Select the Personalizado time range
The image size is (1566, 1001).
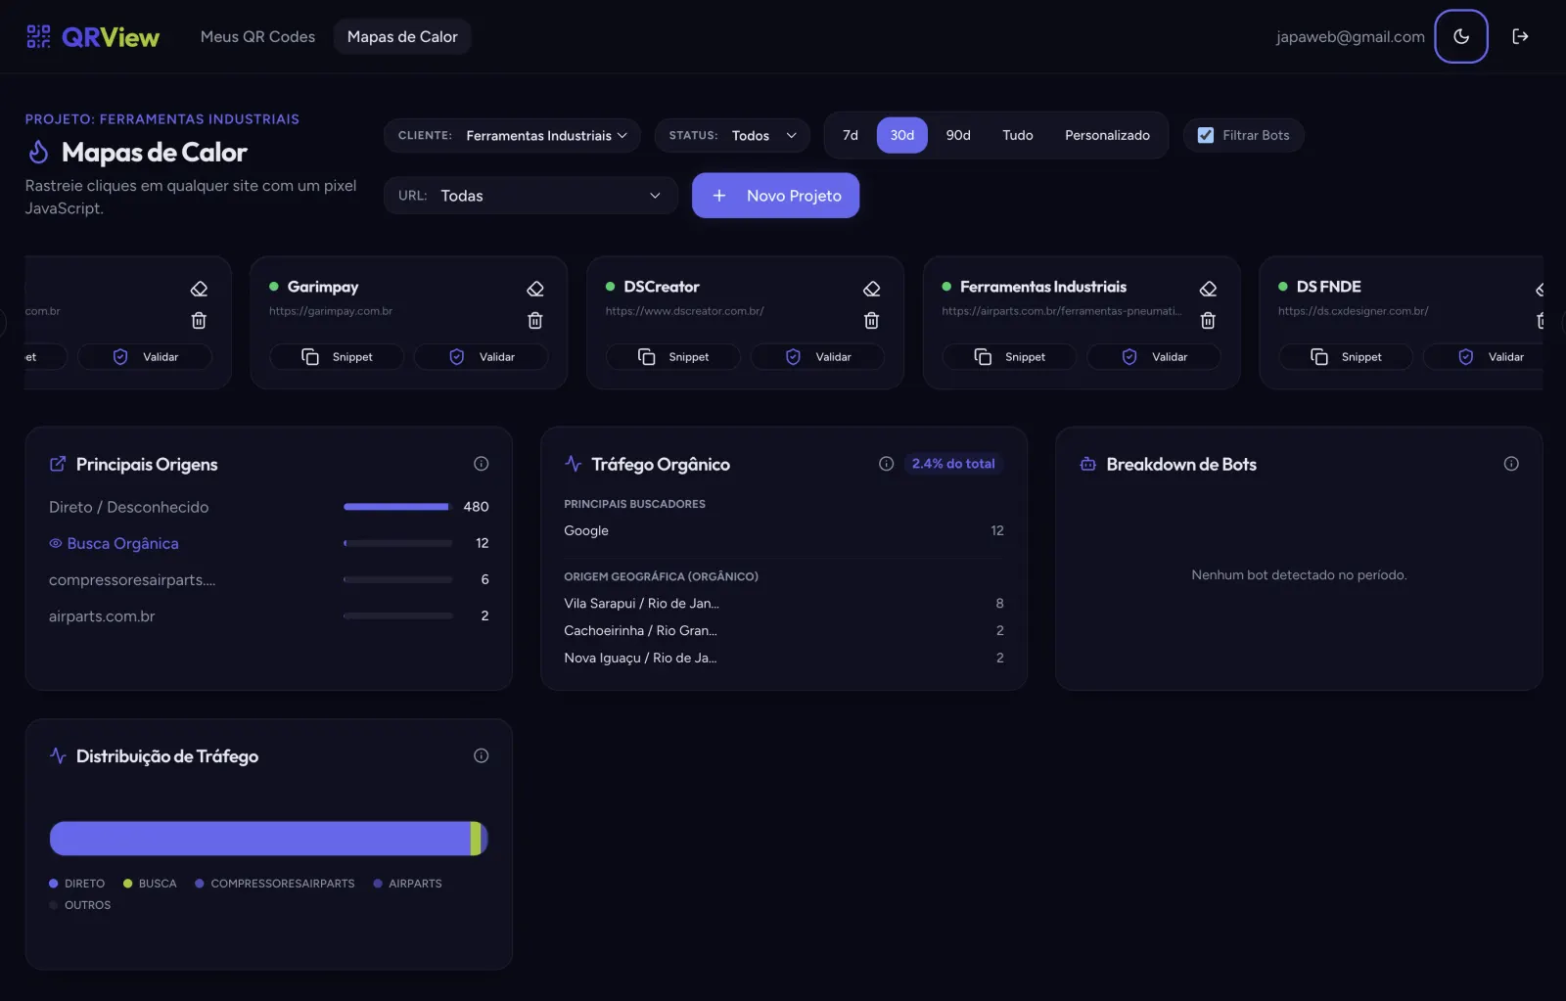coord(1108,135)
